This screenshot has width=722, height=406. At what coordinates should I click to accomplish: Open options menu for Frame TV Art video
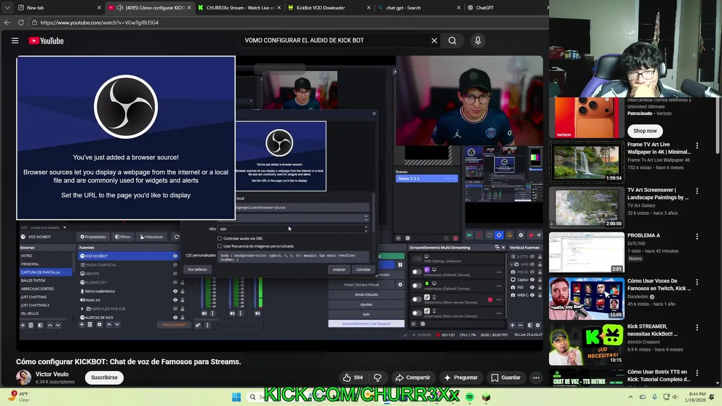point(697,145)
